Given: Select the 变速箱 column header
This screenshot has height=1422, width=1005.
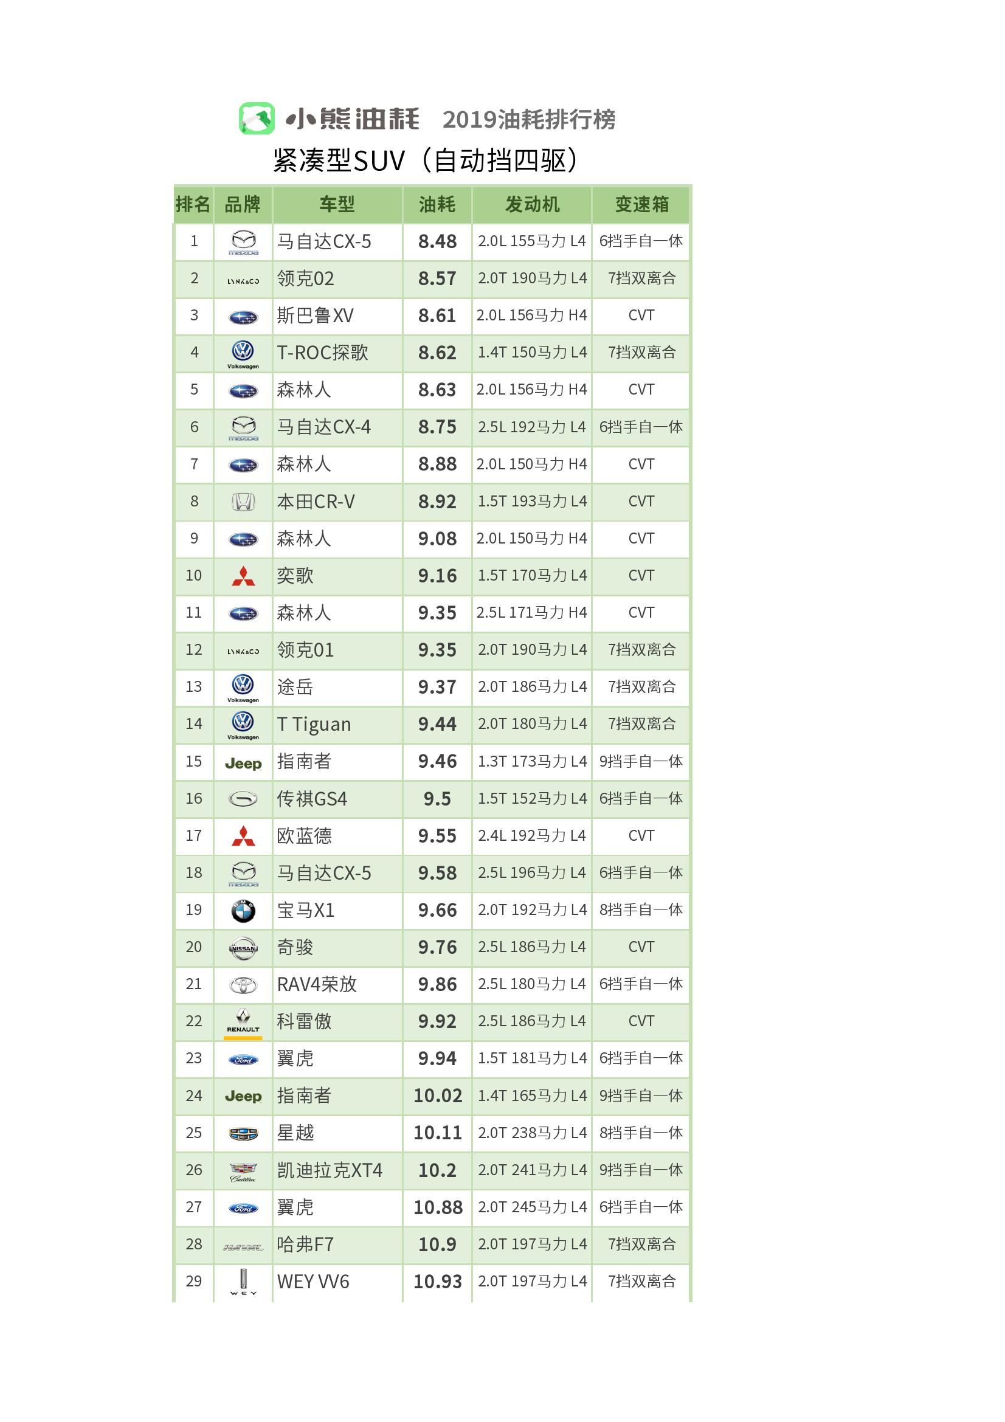Looking at the screenshot, I should click(641, 204).
